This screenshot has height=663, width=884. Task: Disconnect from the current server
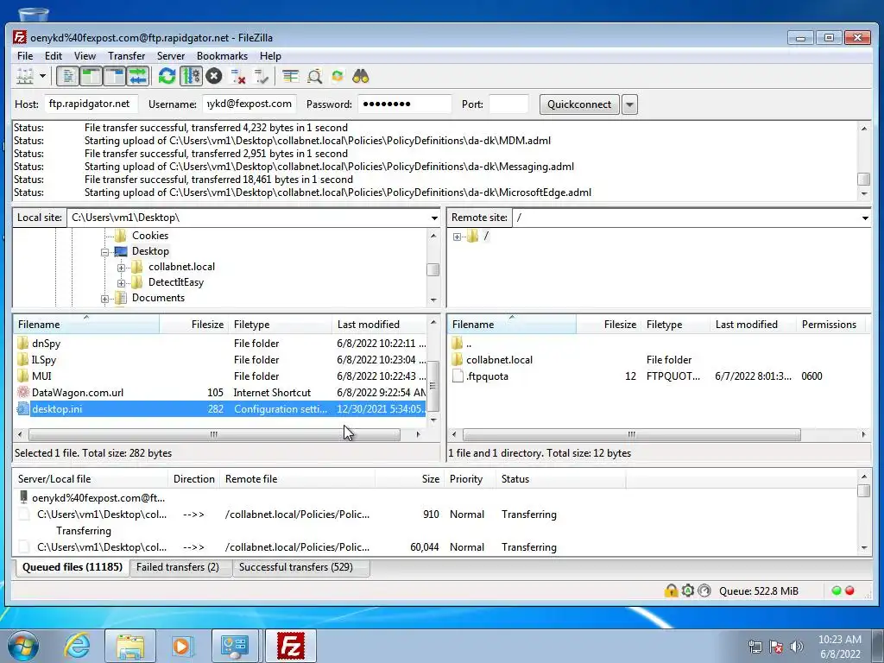pyautogui.click(x=238, y=76)
